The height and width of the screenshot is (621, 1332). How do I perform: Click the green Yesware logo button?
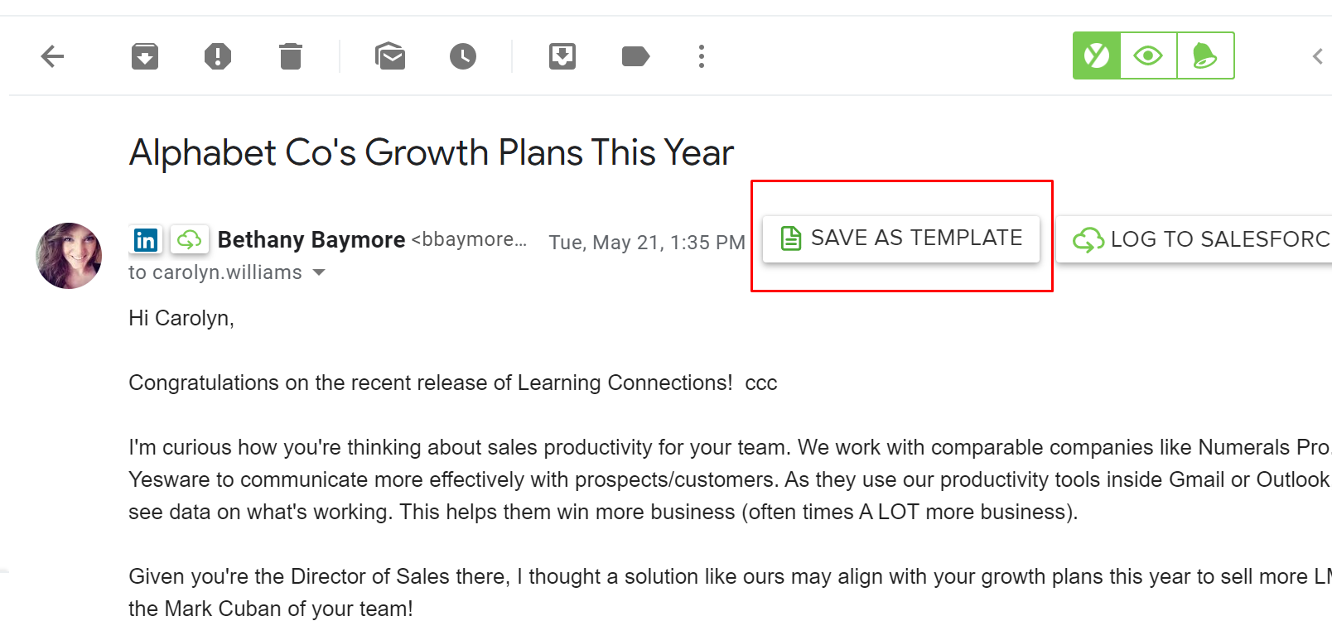click(x=1097, y=55)
